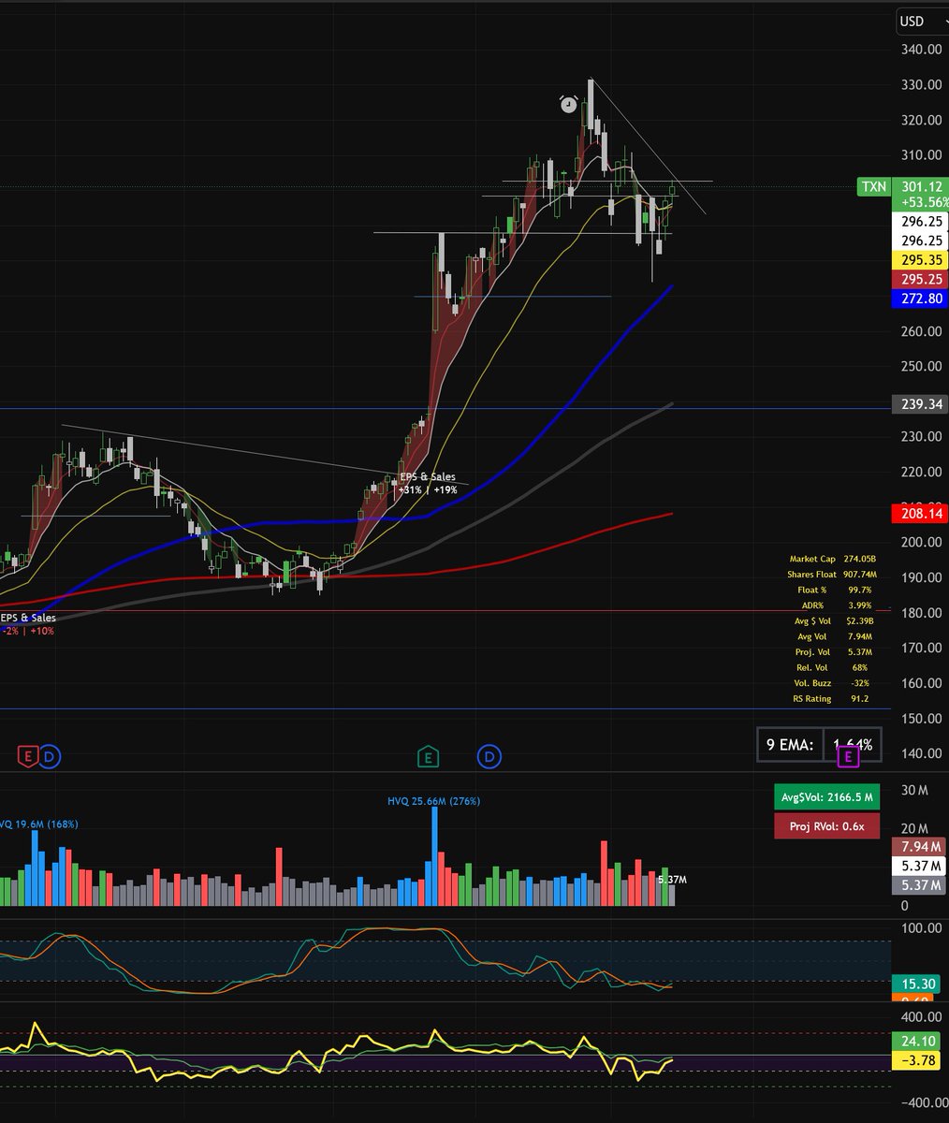Click the red 208.14 price label
949x1123 pixels.
click(x=921, y=515)
